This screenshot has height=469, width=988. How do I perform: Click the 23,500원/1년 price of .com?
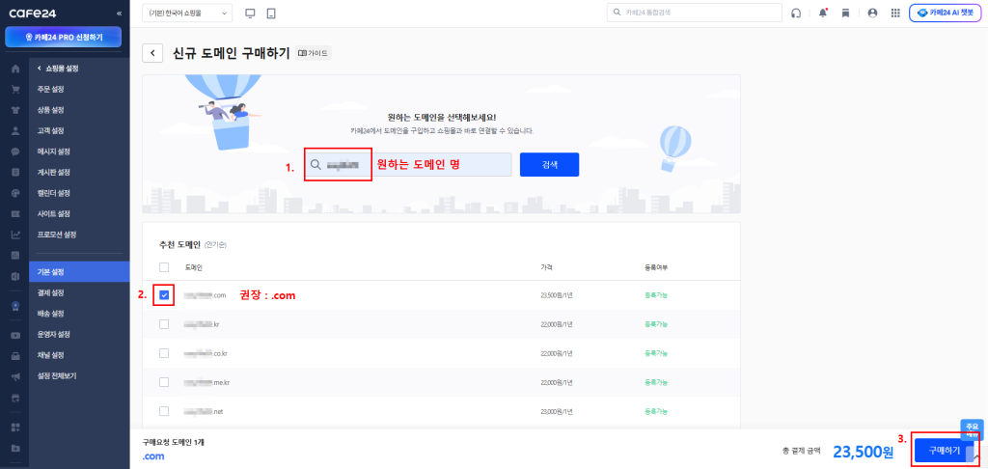click(x=557, y=295)
